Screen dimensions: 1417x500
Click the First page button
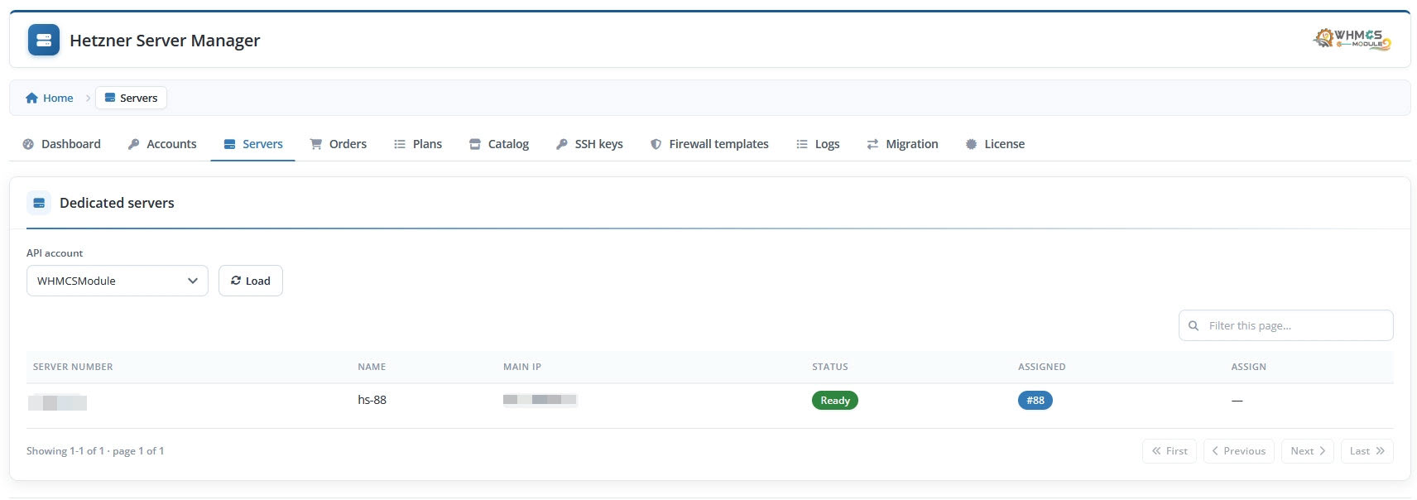1170,451
